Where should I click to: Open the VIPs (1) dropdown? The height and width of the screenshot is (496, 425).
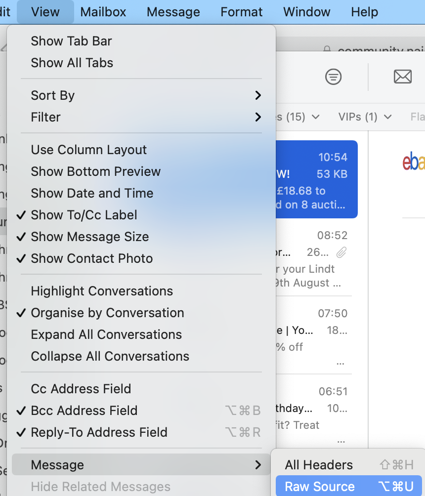click(x=365, y=117)
